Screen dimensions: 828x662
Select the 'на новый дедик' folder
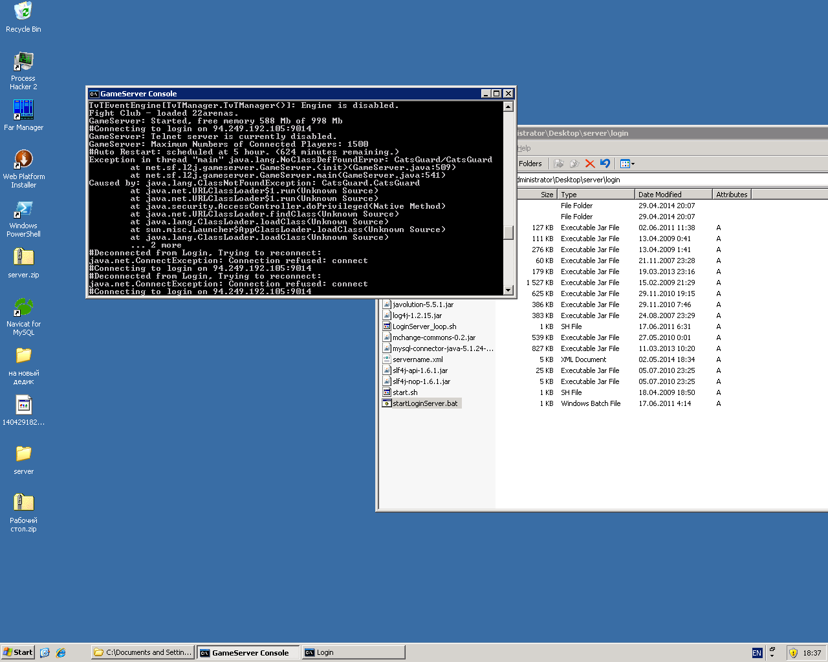[23, 365]
